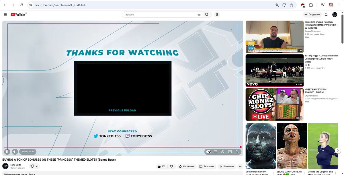Toggle autoplay switch in the player
Screen dimensions: 344x175
pos(208,152)
